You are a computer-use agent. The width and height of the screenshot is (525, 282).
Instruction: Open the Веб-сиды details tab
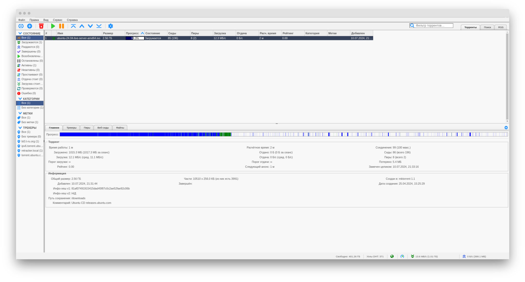[103, 128]
